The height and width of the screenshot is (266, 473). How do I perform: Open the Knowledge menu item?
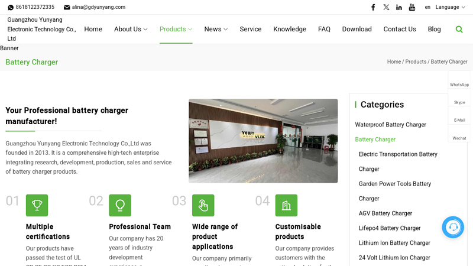tap(290, 29)
